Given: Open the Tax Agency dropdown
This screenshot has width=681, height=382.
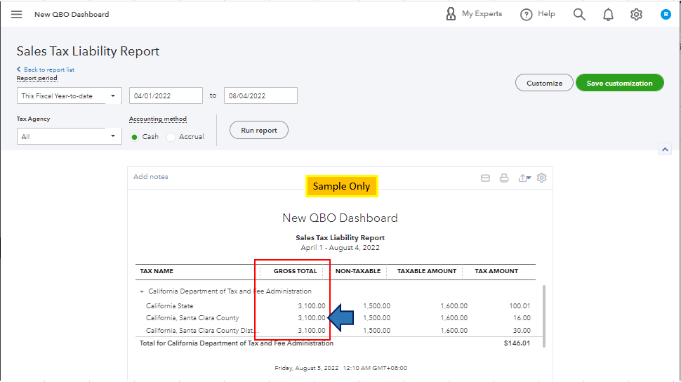Looking at the screenshot, I should click(x=69, y=136).
